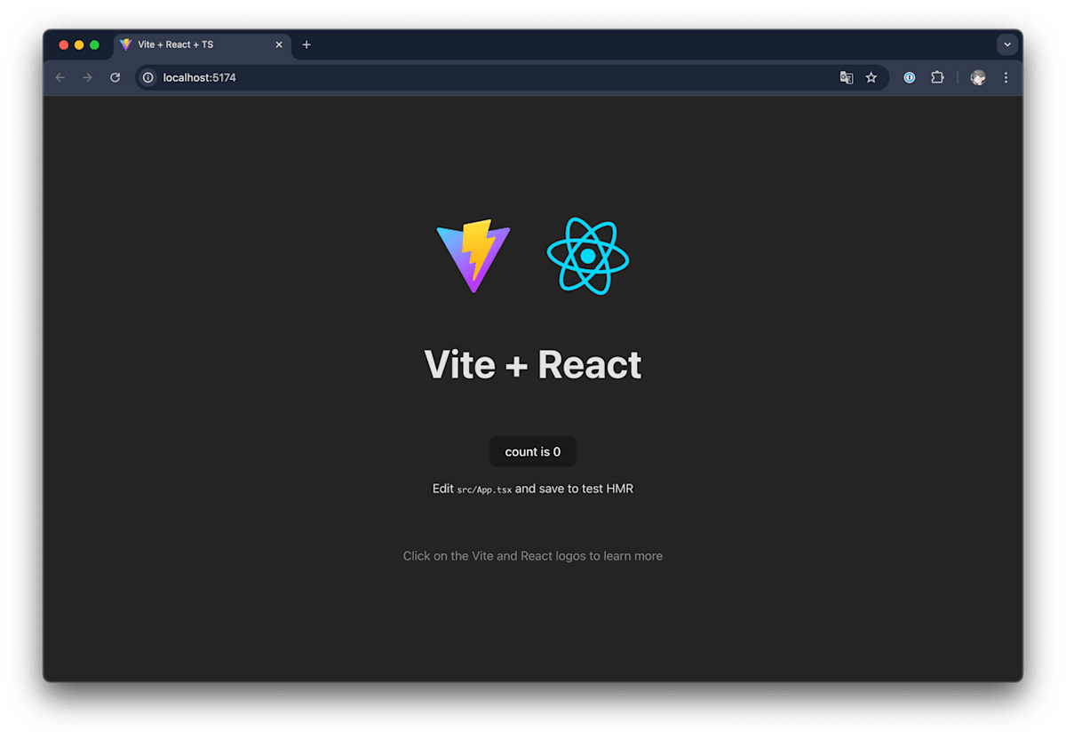
Task: Expand the tab search dropdown arrow
Action: [1007, 44]
